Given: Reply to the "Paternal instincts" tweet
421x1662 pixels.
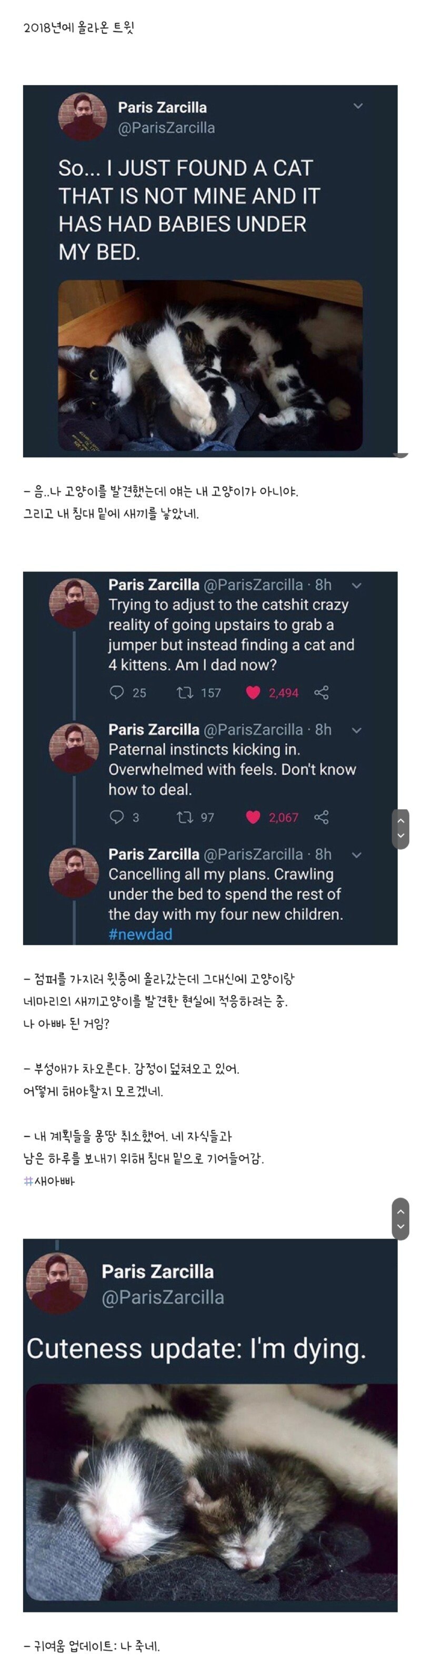Looking at the screenshot, I should point(117,818).
